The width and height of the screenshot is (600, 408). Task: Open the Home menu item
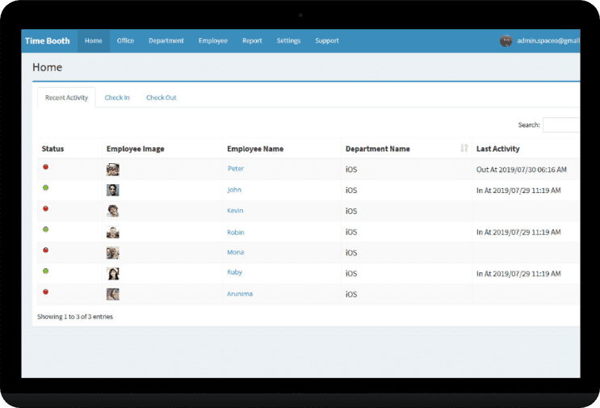(94, 40)
